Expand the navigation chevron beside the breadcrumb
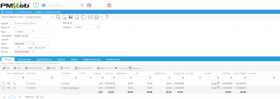 [x=2, y=12]
